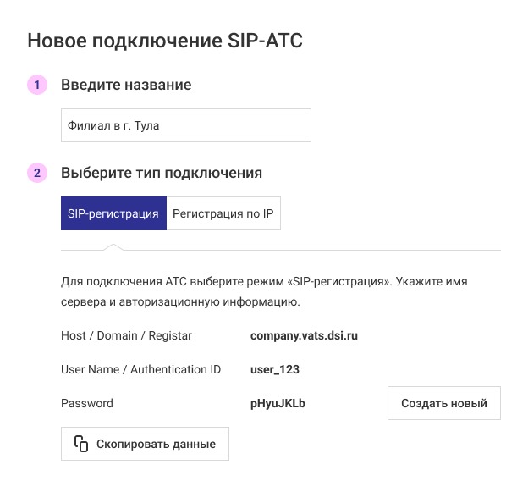Click the step 2 number badge
The width and height of the screenshot is (528, 481).
click(37, 173)
